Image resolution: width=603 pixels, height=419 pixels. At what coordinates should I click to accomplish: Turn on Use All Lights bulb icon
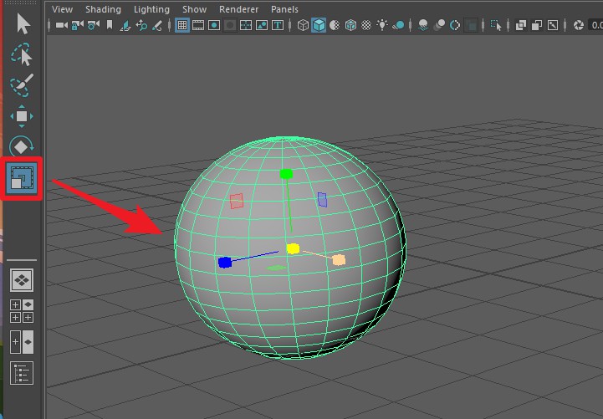pos(382,25)
